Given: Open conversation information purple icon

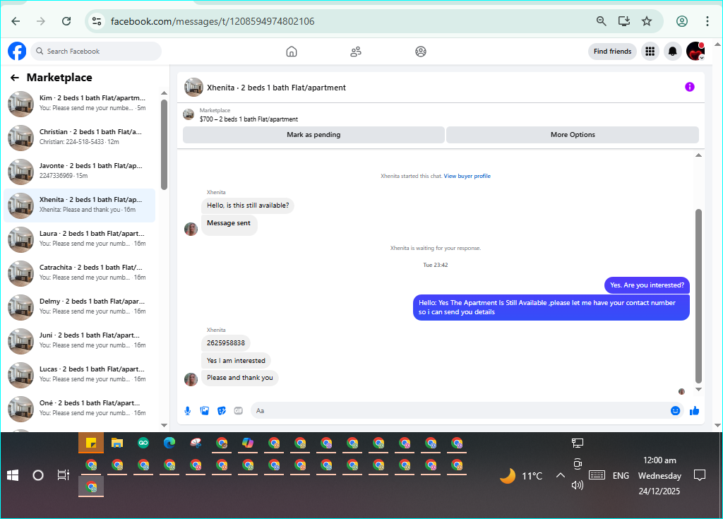Looking at the screenshot, I should click(689, 87).
